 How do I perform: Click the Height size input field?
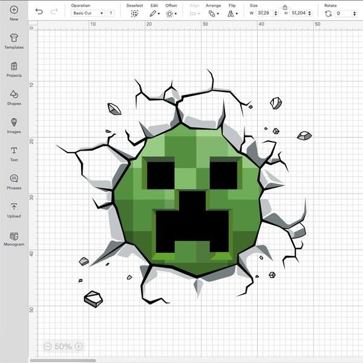(x=299, y=13)
